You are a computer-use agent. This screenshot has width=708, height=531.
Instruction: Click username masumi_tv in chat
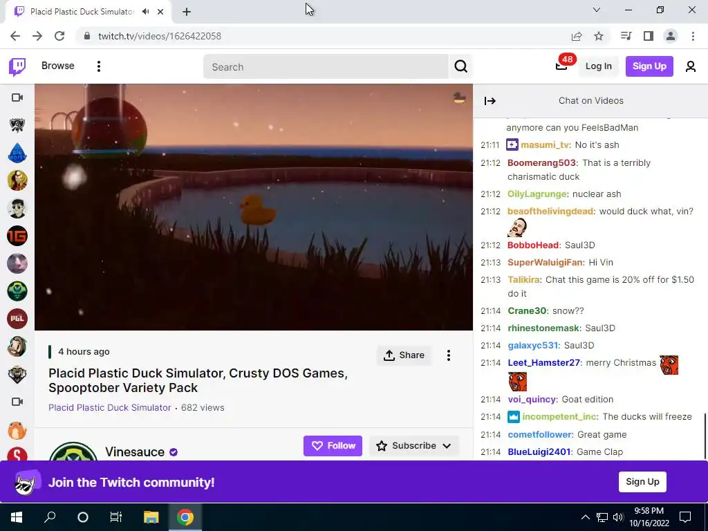point(545,145)
